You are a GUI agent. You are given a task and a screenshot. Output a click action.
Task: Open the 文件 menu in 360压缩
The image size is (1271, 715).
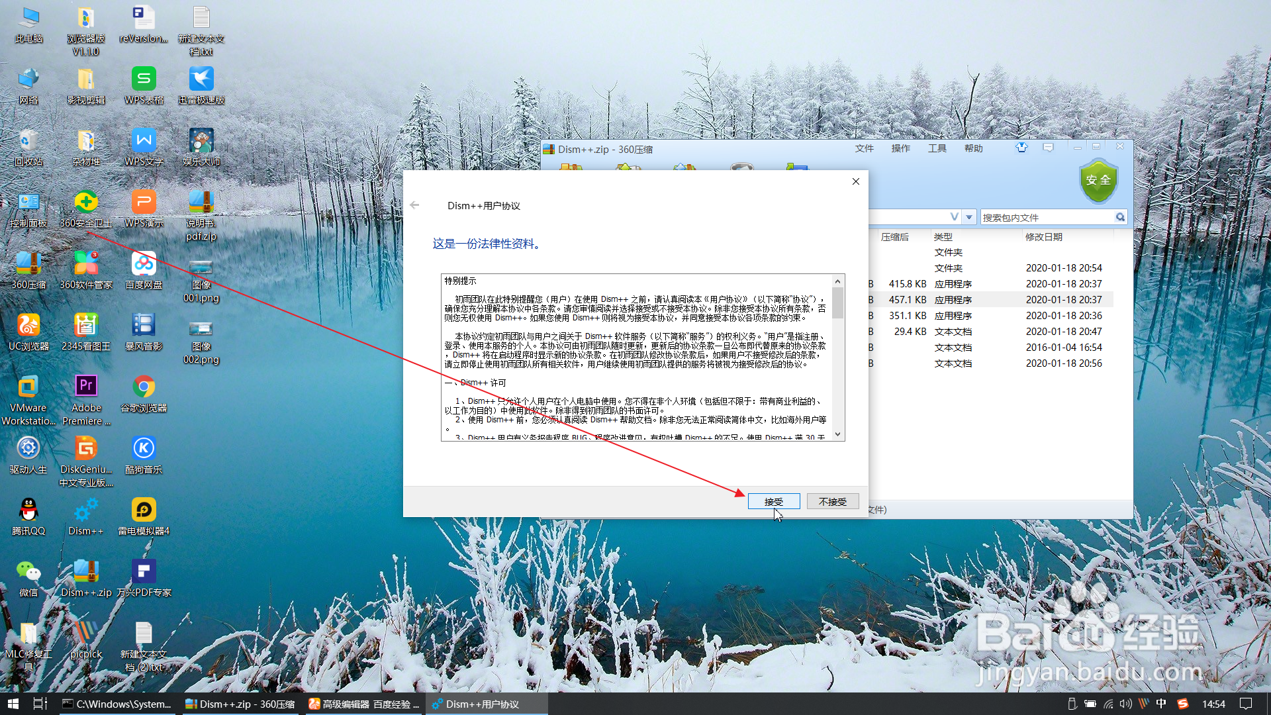(864, 148)
